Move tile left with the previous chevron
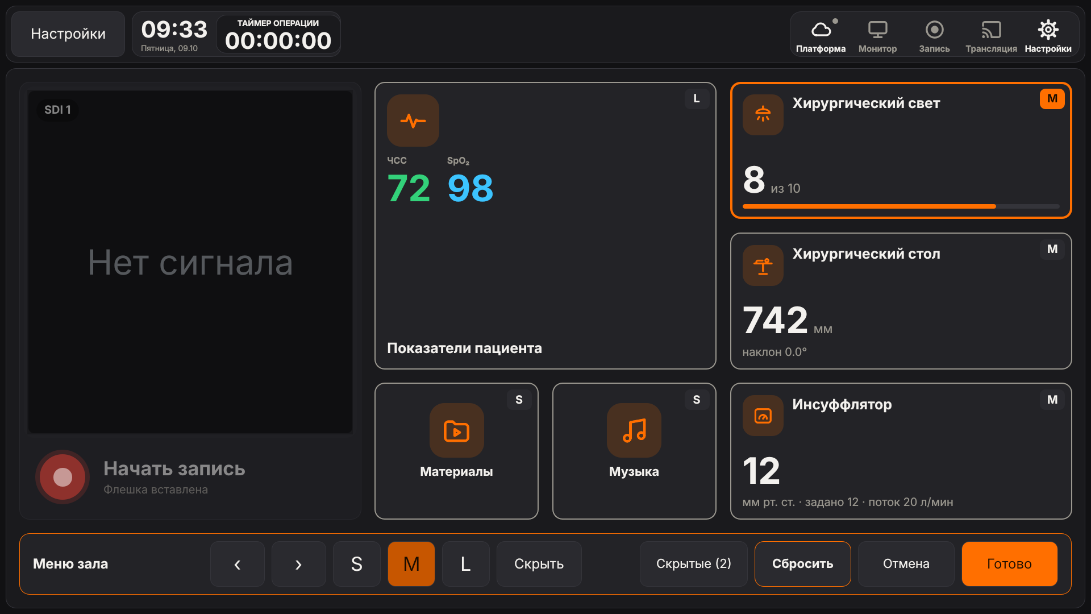1091x614 pixels. pos(238,564)
